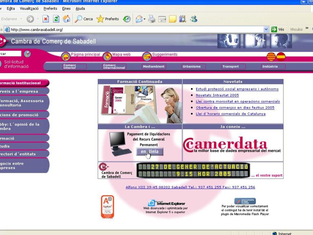This screenshot has width=313, height=235.
Task: Open Llei d'horaris comercials de Catalunya link
Action: (230, 114)
